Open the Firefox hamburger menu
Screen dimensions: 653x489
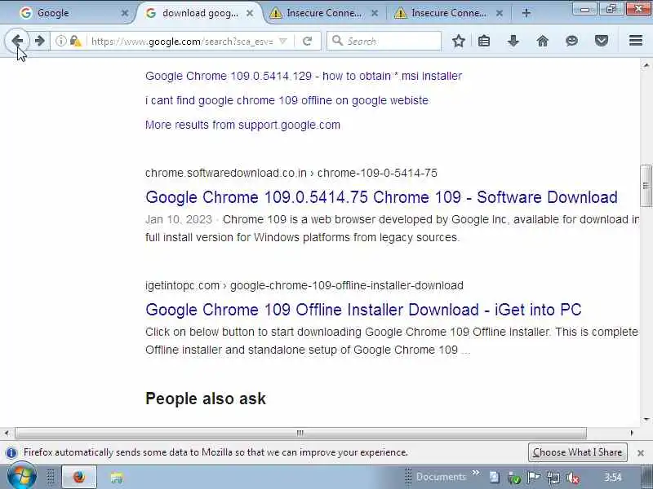click(636, 40)
